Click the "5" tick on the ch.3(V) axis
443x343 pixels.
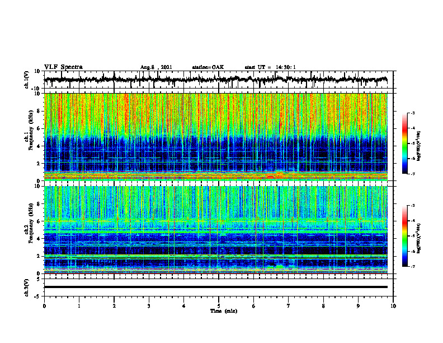(39, 279)
